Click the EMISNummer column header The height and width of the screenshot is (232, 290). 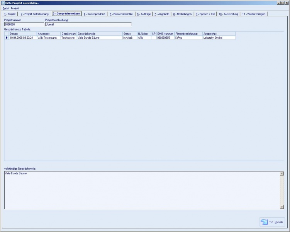[x=165, y=34]
